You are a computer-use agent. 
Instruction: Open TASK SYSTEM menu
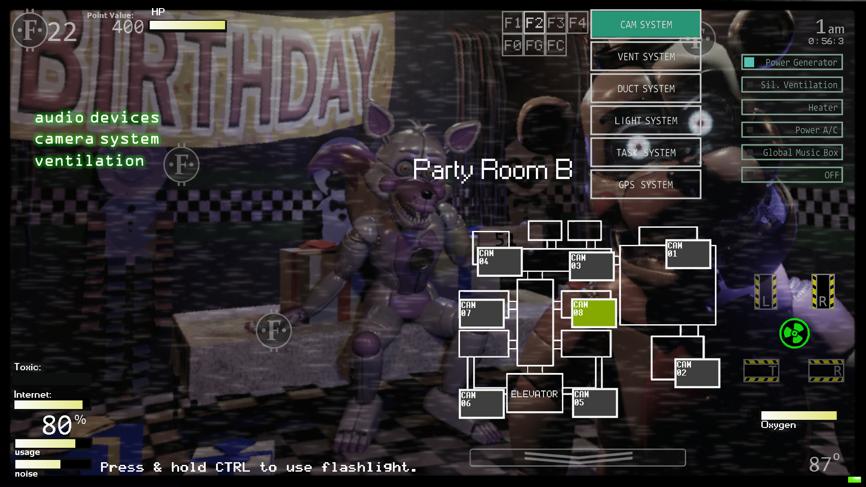click(645, 153)
